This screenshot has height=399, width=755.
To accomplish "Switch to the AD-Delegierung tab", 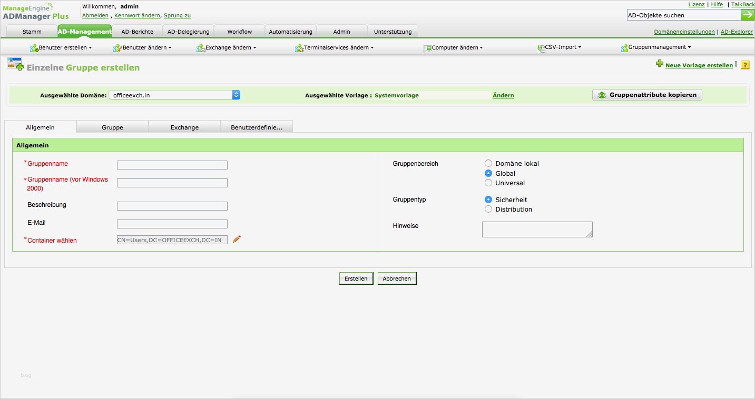I will point(189,32).
